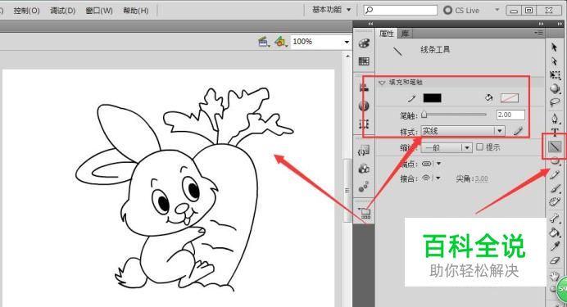This screenshot has height=307, width=567.
Task: Select the Bone tool
Action: pos(555,218)
